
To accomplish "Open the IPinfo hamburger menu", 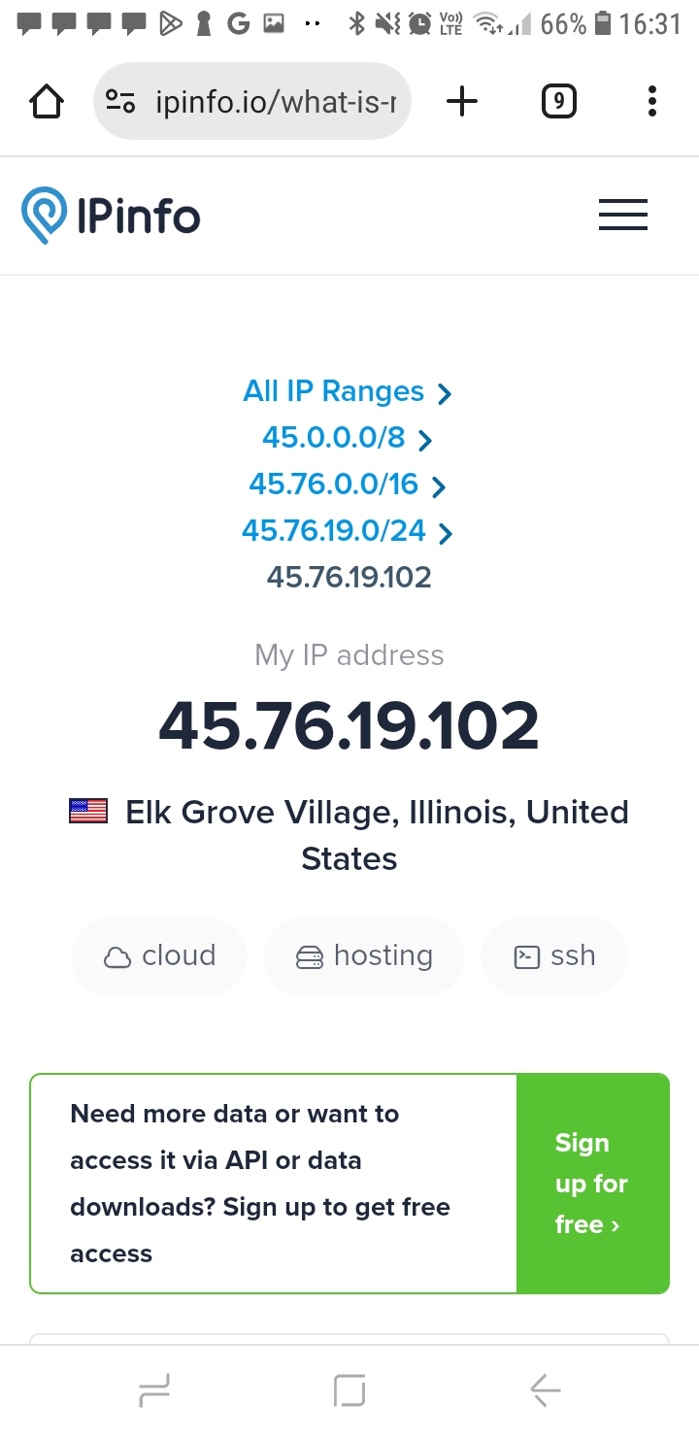I will (x=623, y=215).
